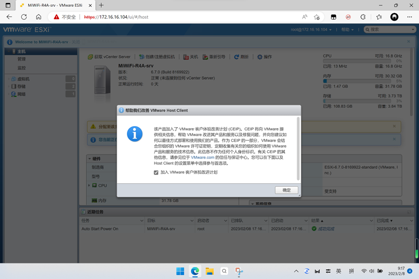Select 管理 under 主机
Viewport: 419px width, 279px height.
[21, 59]
